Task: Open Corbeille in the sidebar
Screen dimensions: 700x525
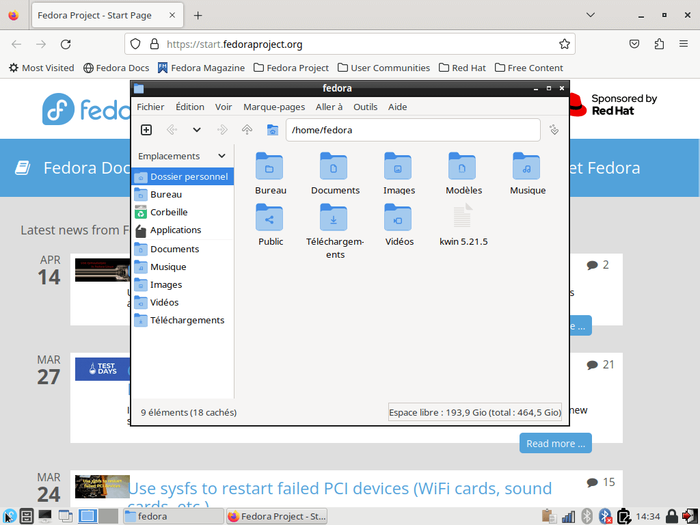Action: pyautogui.click(x=183, y=212)
